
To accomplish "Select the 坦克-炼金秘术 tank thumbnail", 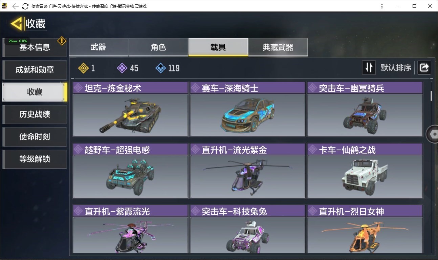I will coord(130,115).
